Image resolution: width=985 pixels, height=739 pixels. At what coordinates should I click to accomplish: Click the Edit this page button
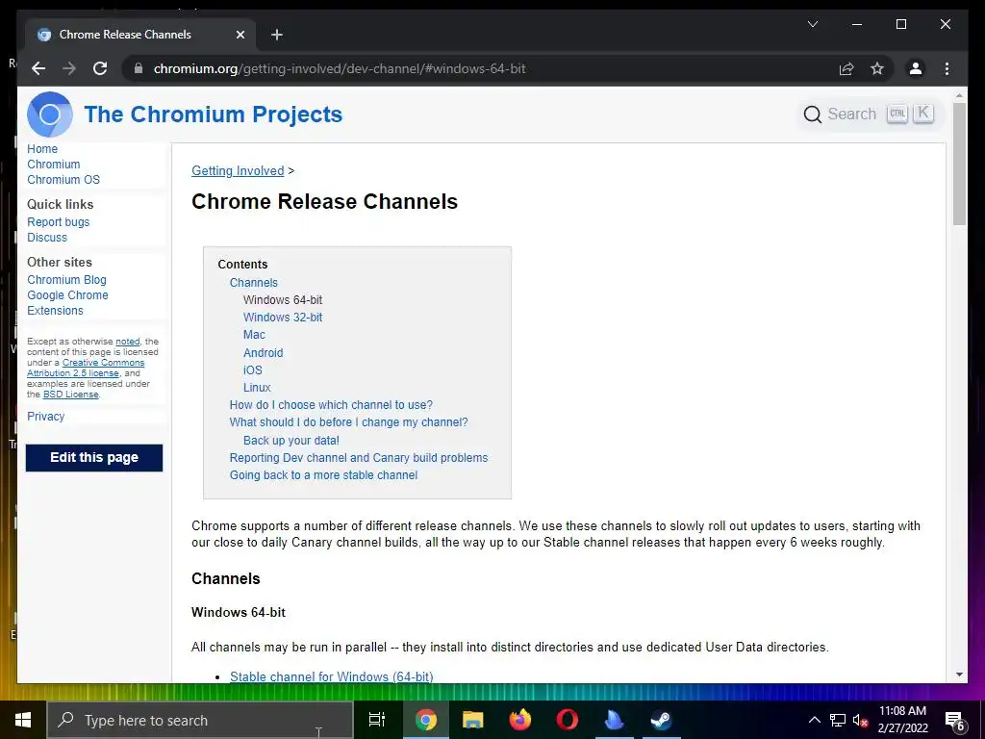(94, 457)
